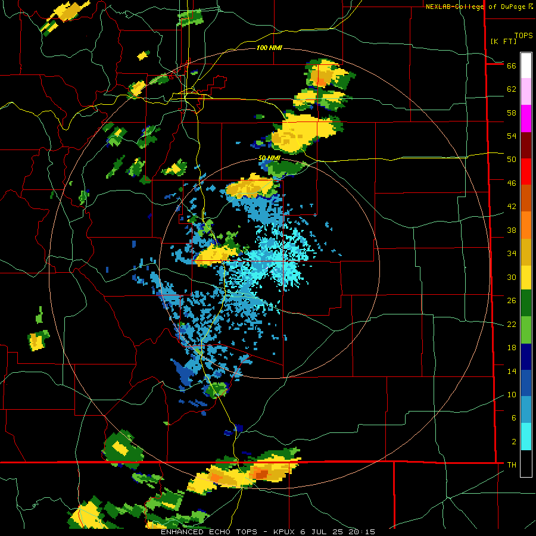Select the "2" legend scale label

click(514, 442)
